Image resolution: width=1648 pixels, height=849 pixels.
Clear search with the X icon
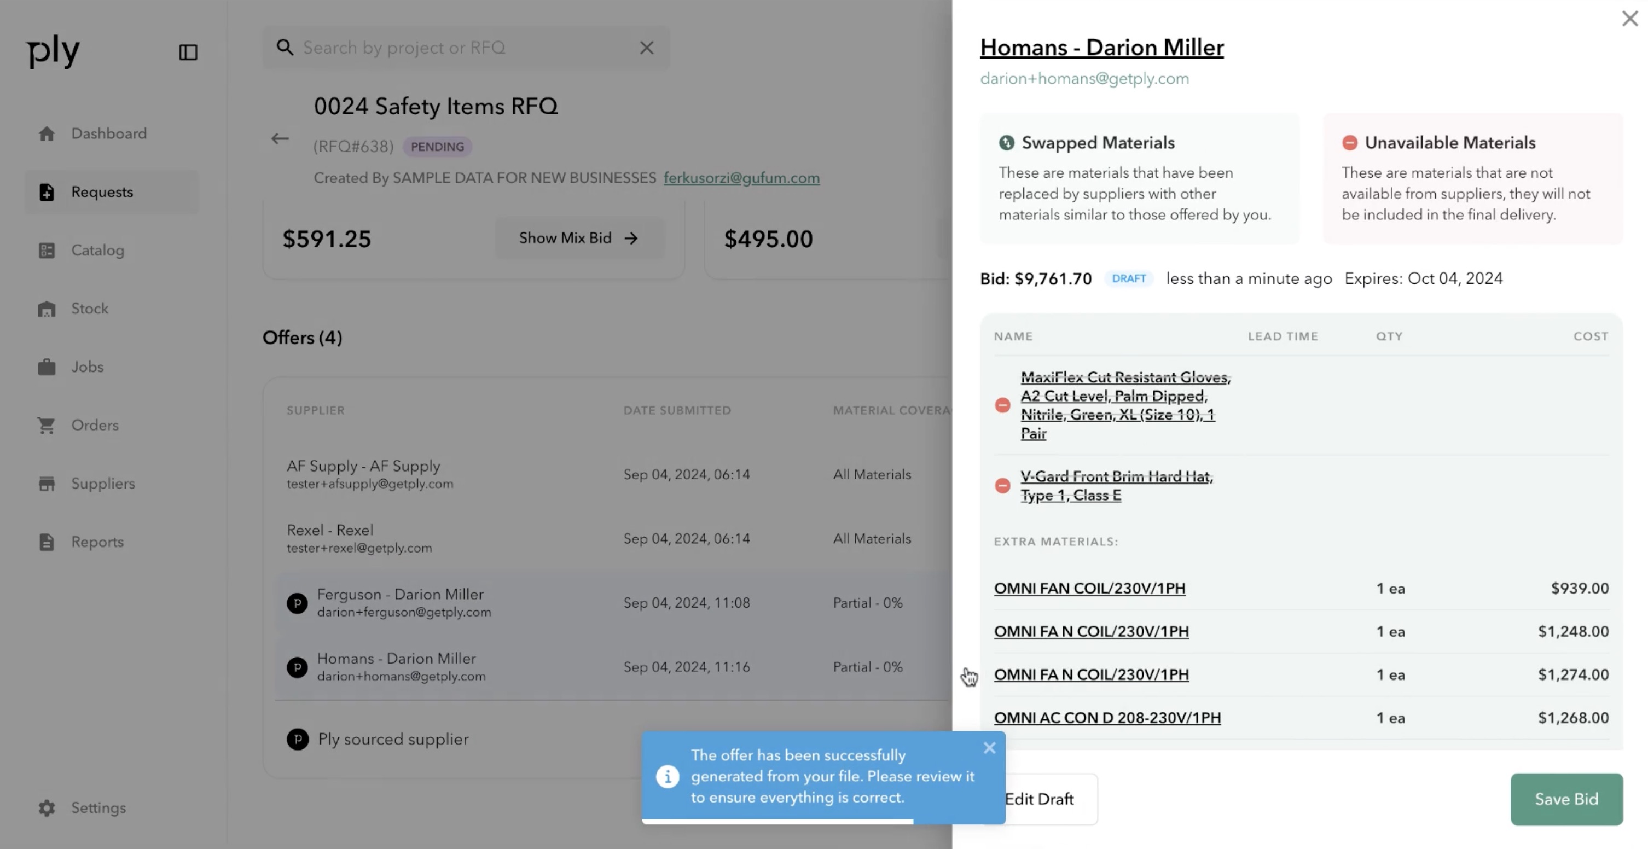647,48
